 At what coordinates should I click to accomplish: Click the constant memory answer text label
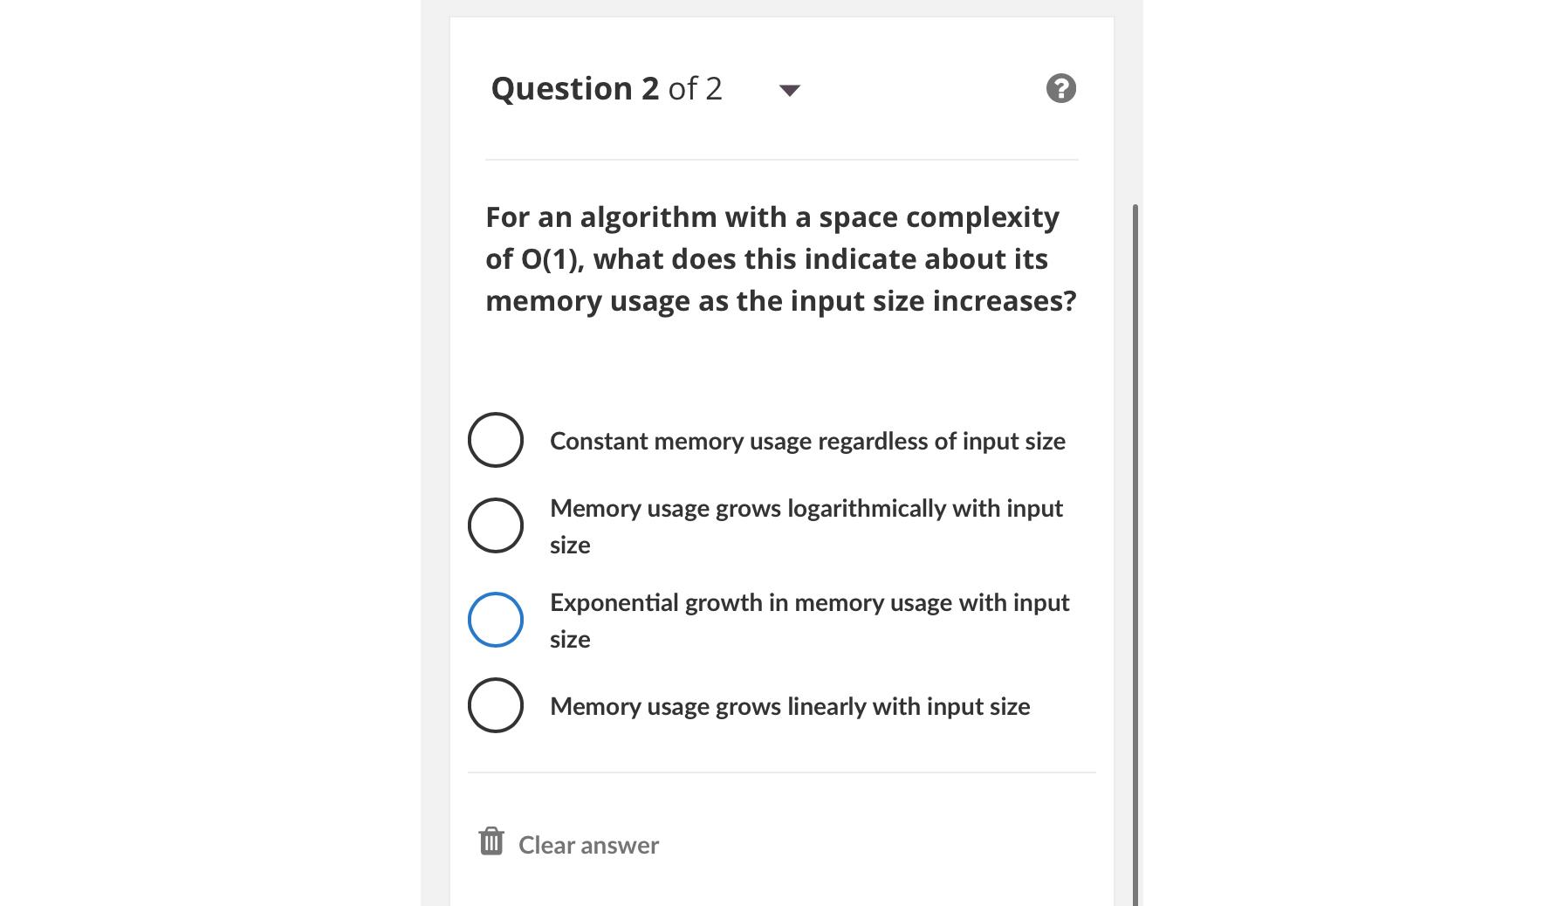pyautogui.click(x=806, y=441)
